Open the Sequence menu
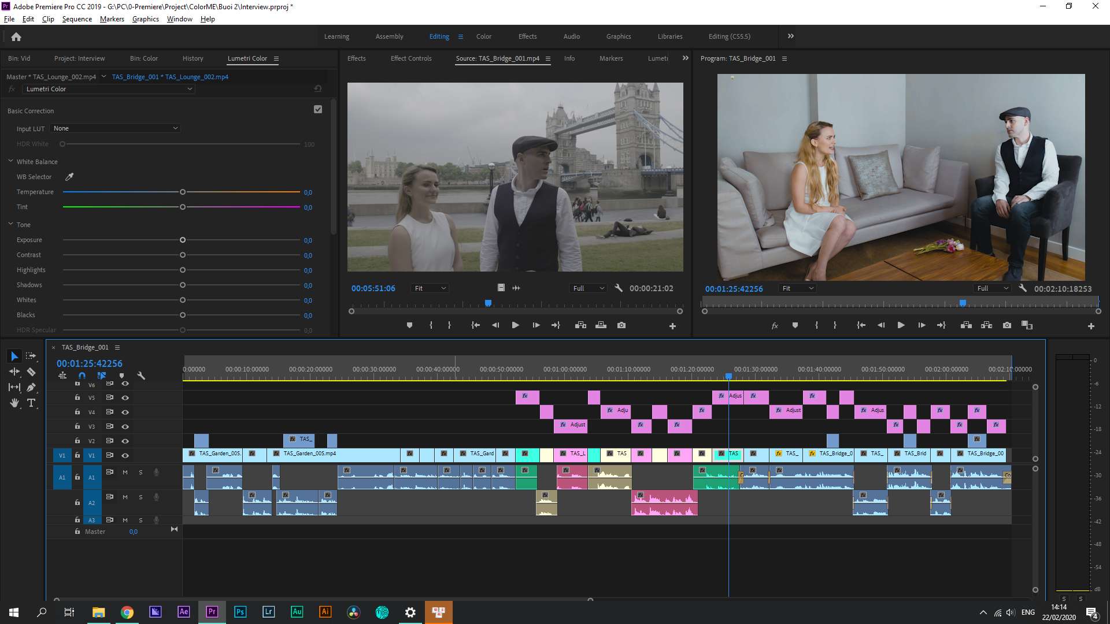The width and height of the screenshot is (1110, 624). pyautogui.click(x=77, y=19)
